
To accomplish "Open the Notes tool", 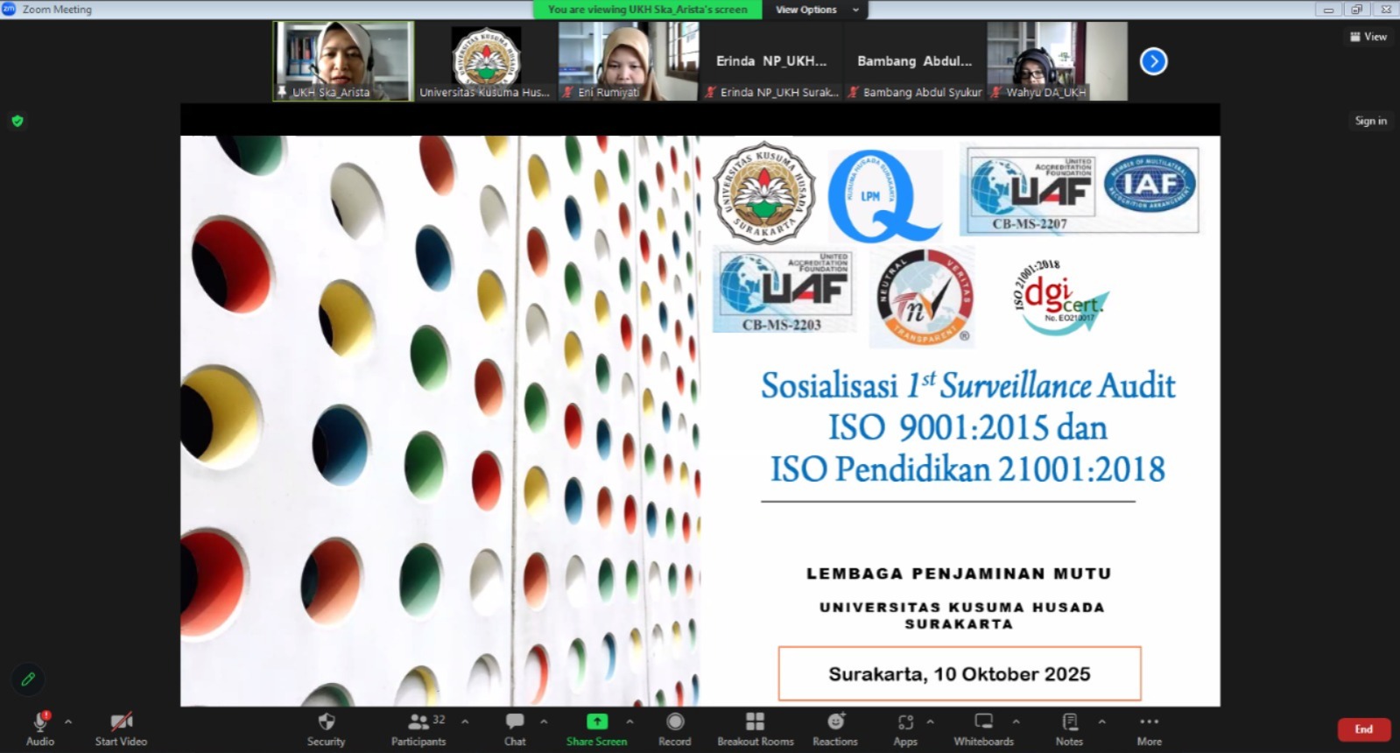I will pyautogui.click(x=1069, y=728).
